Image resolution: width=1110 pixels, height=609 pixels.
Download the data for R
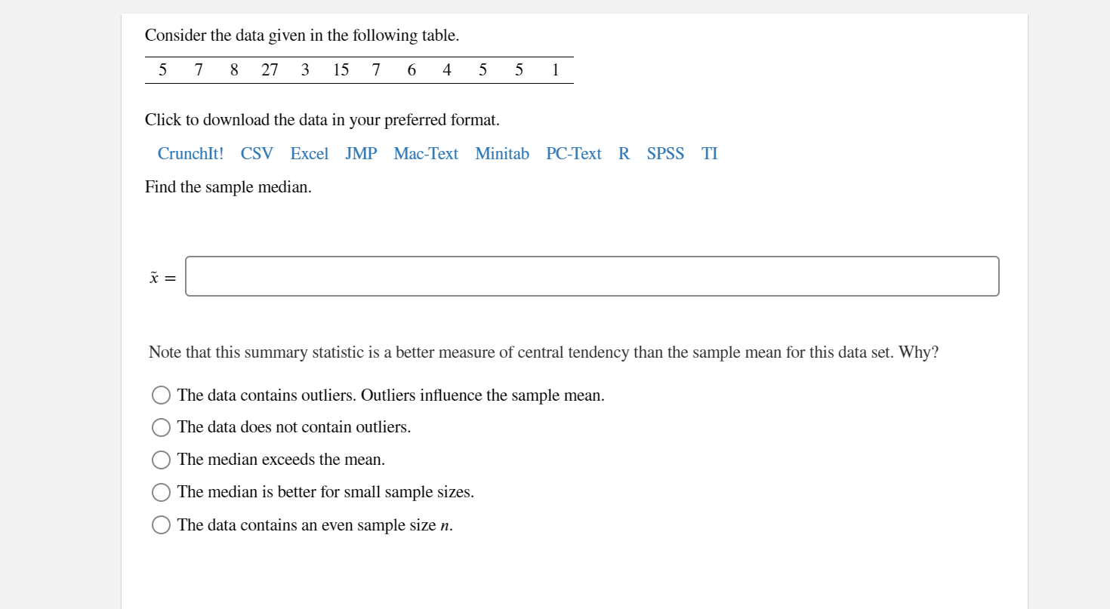click(x=623, y=153)
